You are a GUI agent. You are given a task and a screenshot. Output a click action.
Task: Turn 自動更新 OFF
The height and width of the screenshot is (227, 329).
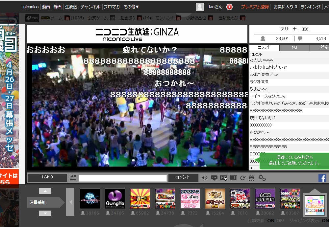(x=281, y=220)
